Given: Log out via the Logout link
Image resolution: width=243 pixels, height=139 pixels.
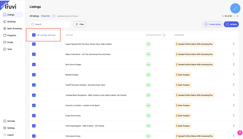Looking at the screenshot, I should [x=9, y=135].
